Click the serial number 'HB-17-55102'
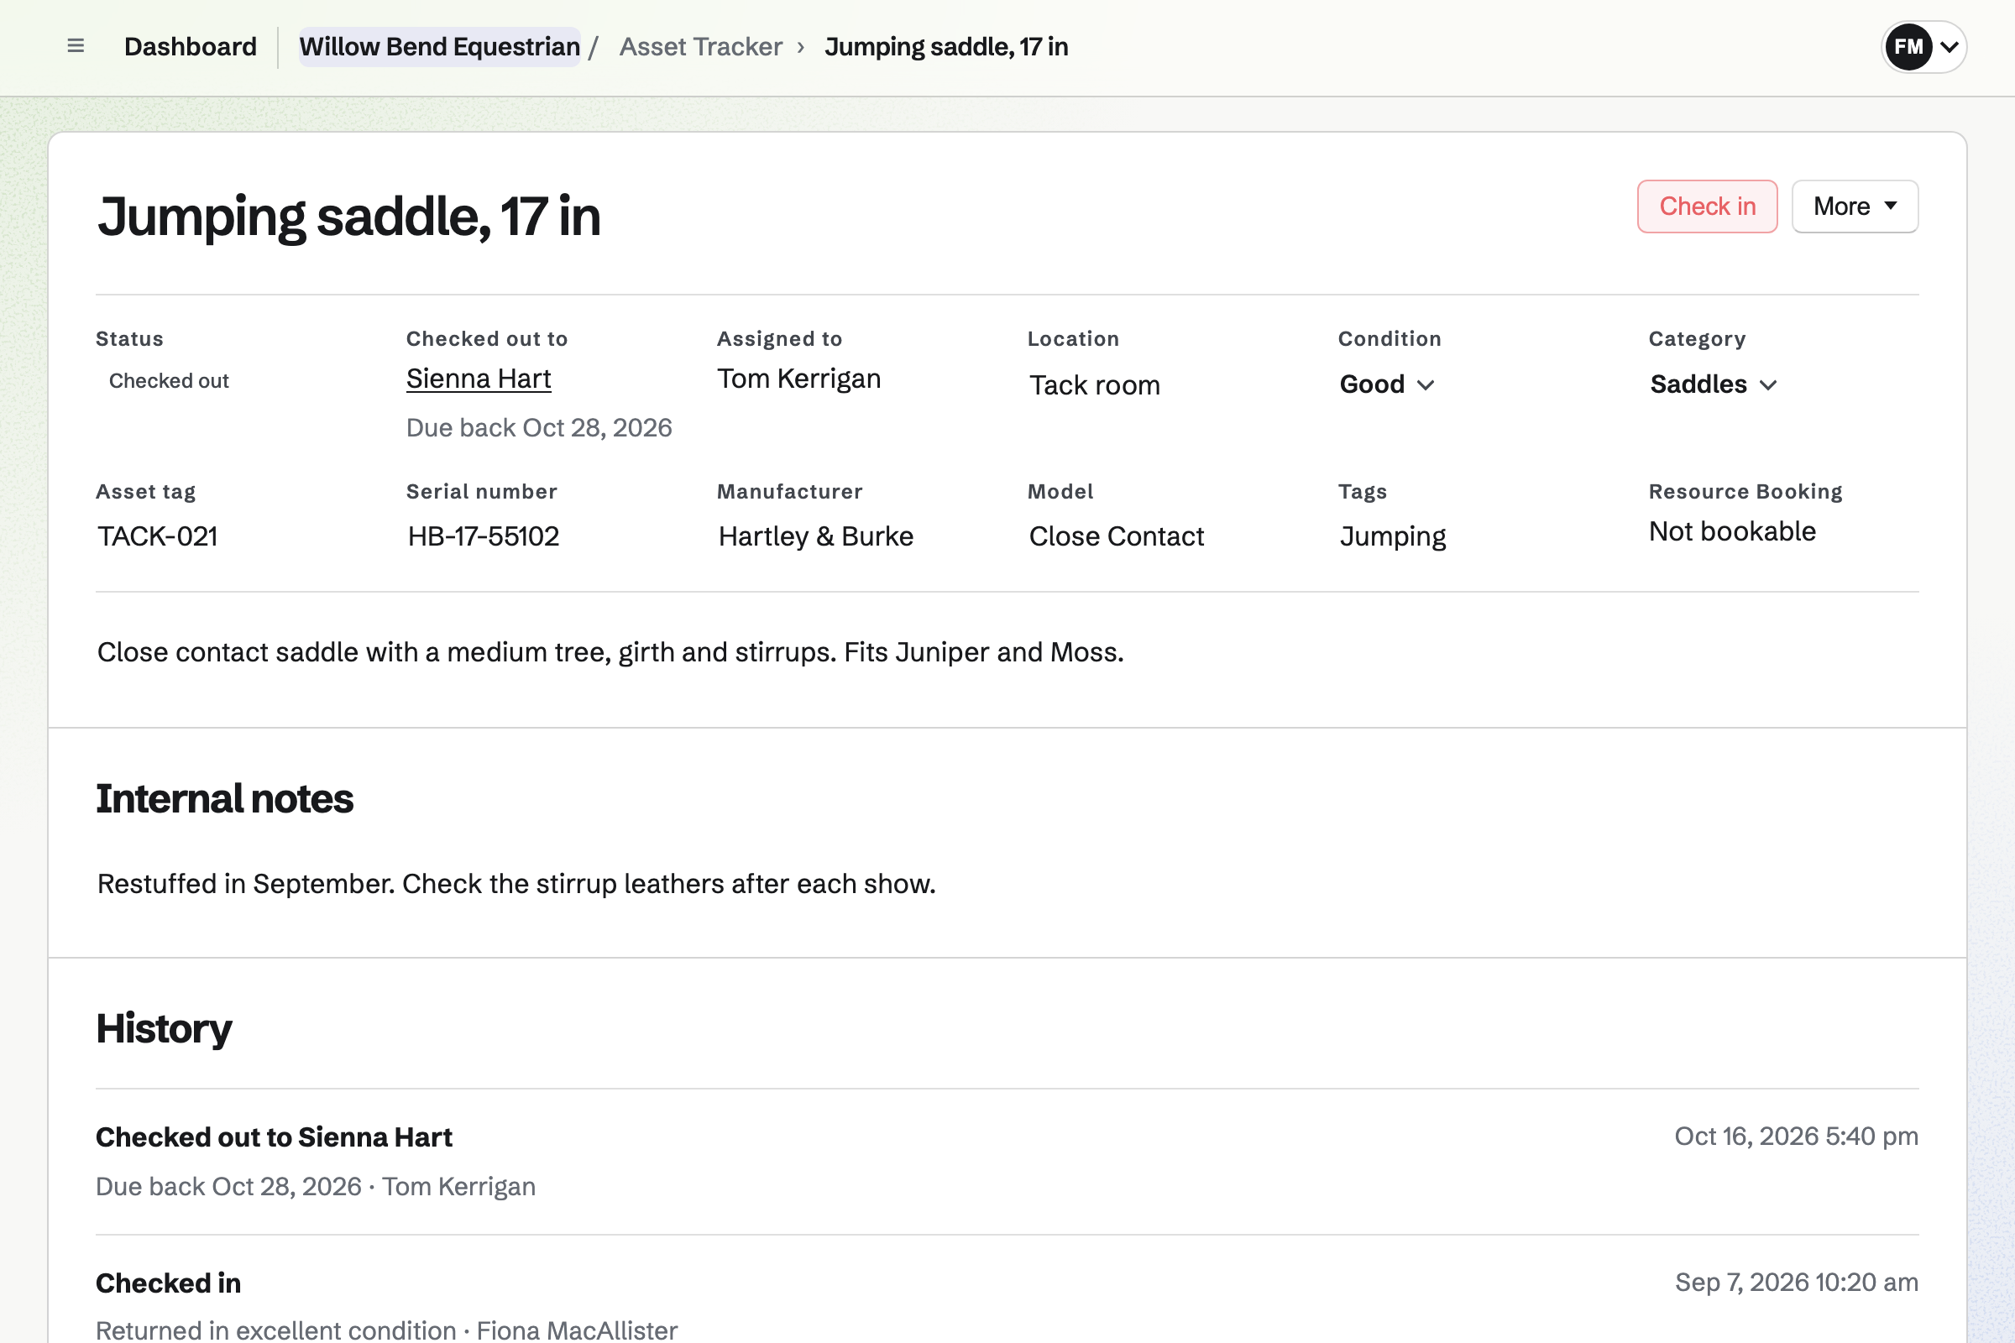2015x1343 pixels. (x=484, y=536)
